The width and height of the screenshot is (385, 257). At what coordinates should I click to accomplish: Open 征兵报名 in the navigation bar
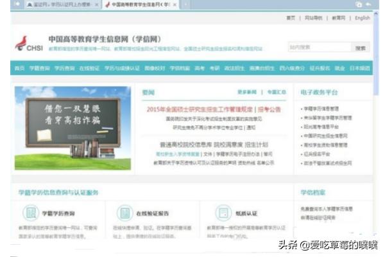click(x=320, y=68)
